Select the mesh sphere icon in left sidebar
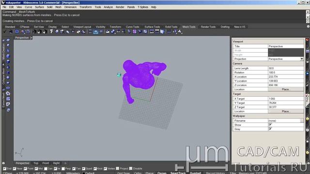Viewport: 310px width, 174px height. pos(8,77)
